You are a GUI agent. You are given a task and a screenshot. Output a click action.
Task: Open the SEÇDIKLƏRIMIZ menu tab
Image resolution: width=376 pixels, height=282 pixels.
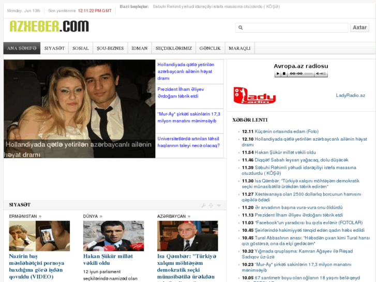pos(174,48)
